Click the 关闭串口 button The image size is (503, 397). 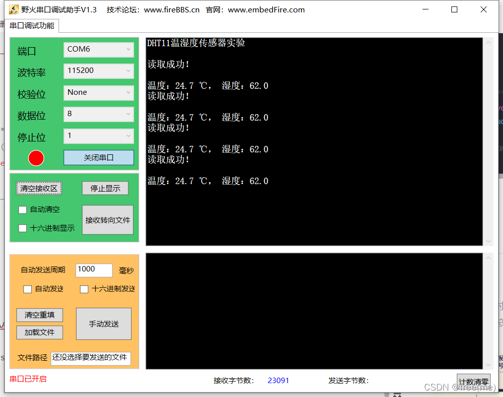[99, 157]
